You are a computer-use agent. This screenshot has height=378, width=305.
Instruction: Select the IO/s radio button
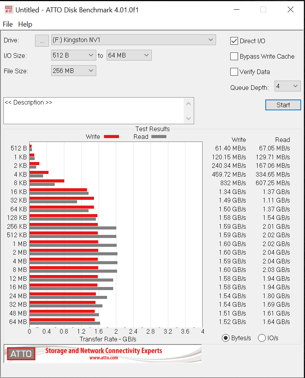(261, 338)
